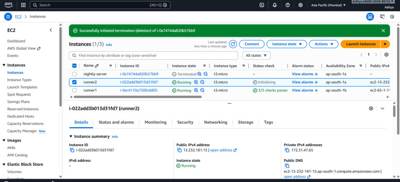
Task: Copy the runner2 instance ID
Action: (71, 150)
